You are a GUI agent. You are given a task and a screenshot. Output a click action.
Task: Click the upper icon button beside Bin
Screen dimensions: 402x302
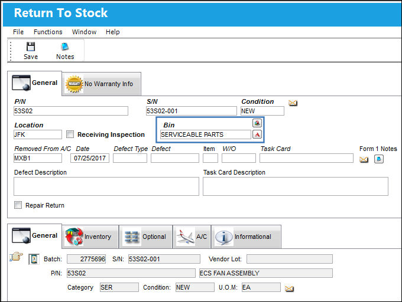click(x=257, y=123)
